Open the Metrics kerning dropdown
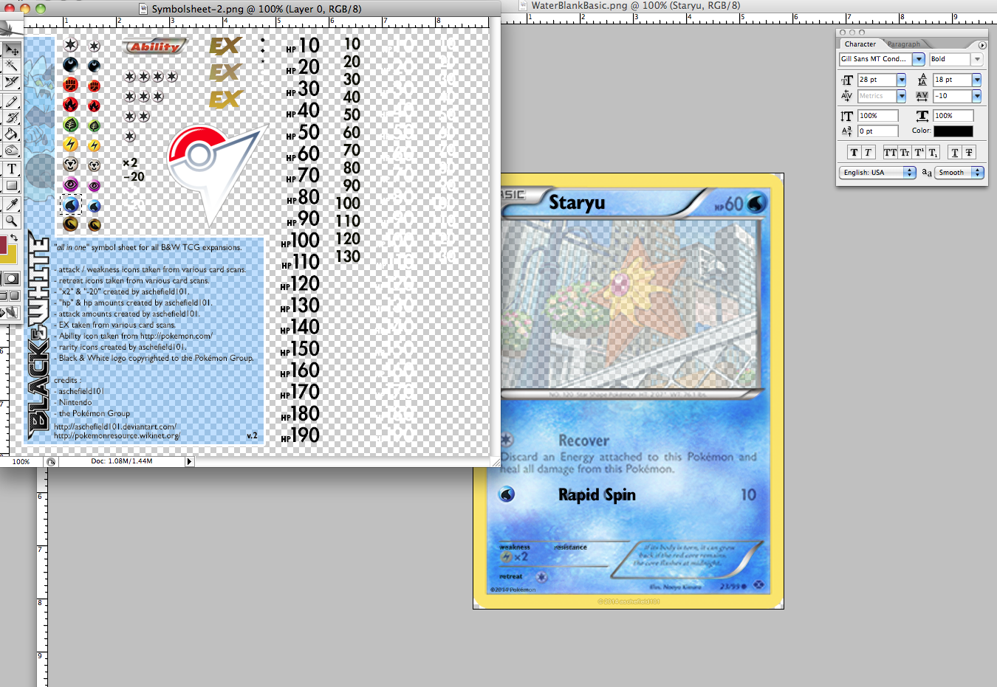The width and height of the screenshot is (997, 687). (901, 96)
